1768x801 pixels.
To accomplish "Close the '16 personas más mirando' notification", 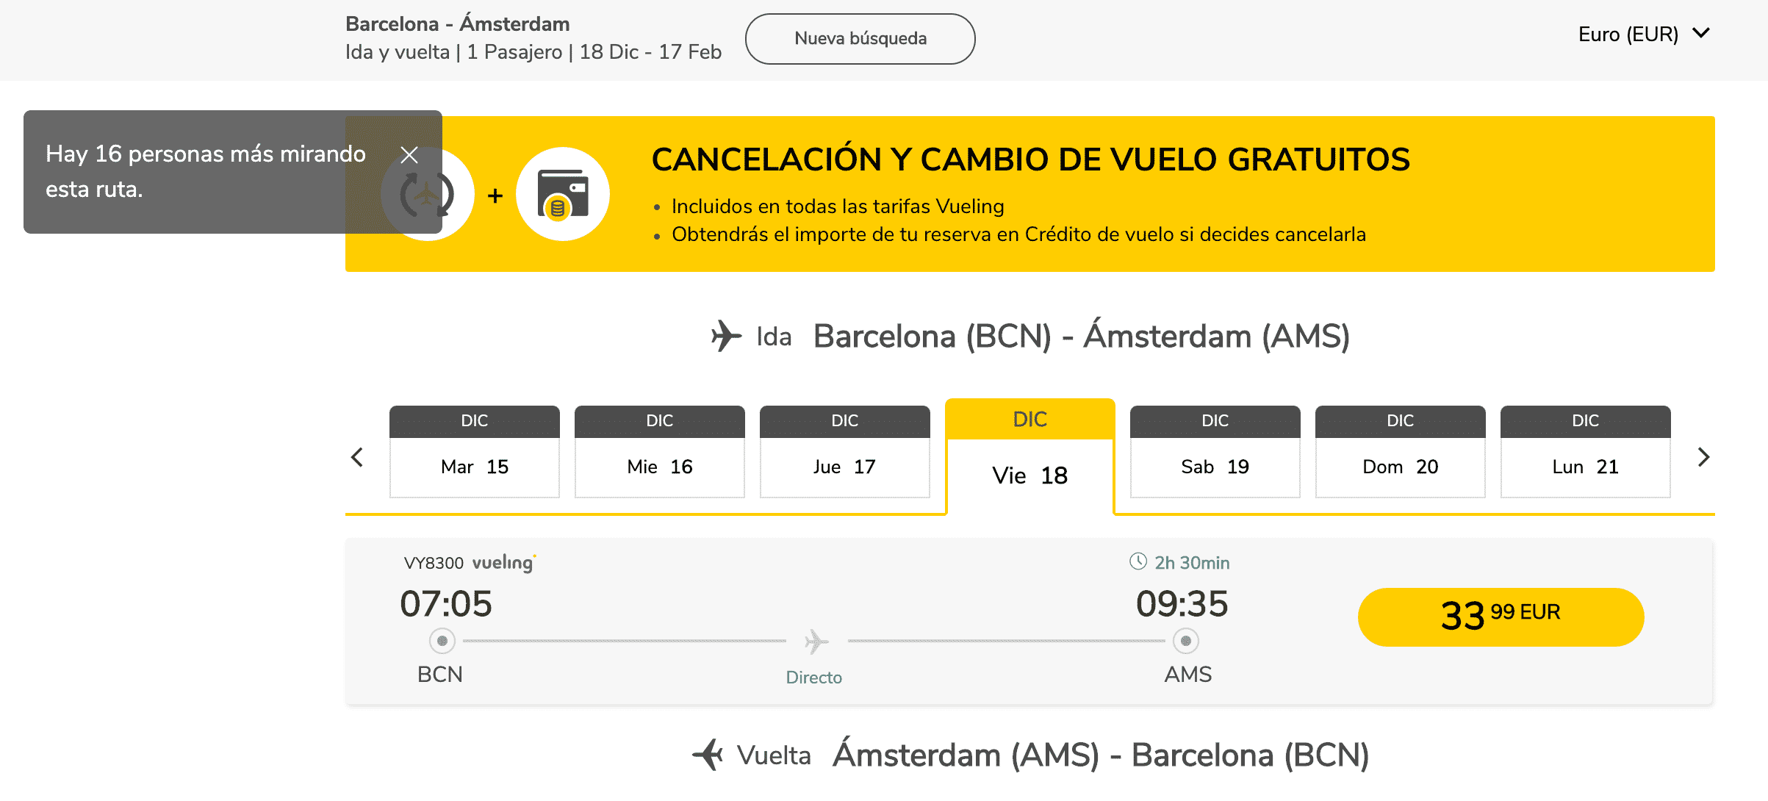I will point(409,154).
